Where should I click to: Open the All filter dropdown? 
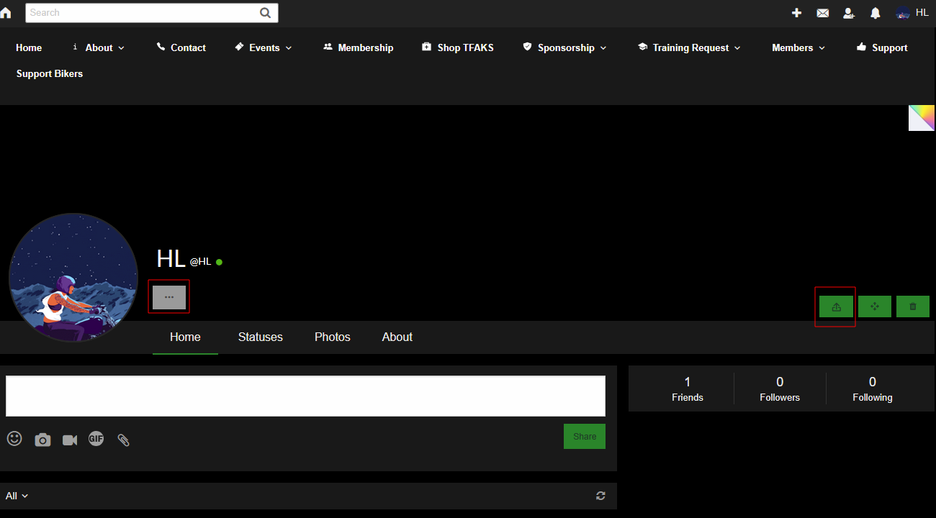[x=17, y=496]
